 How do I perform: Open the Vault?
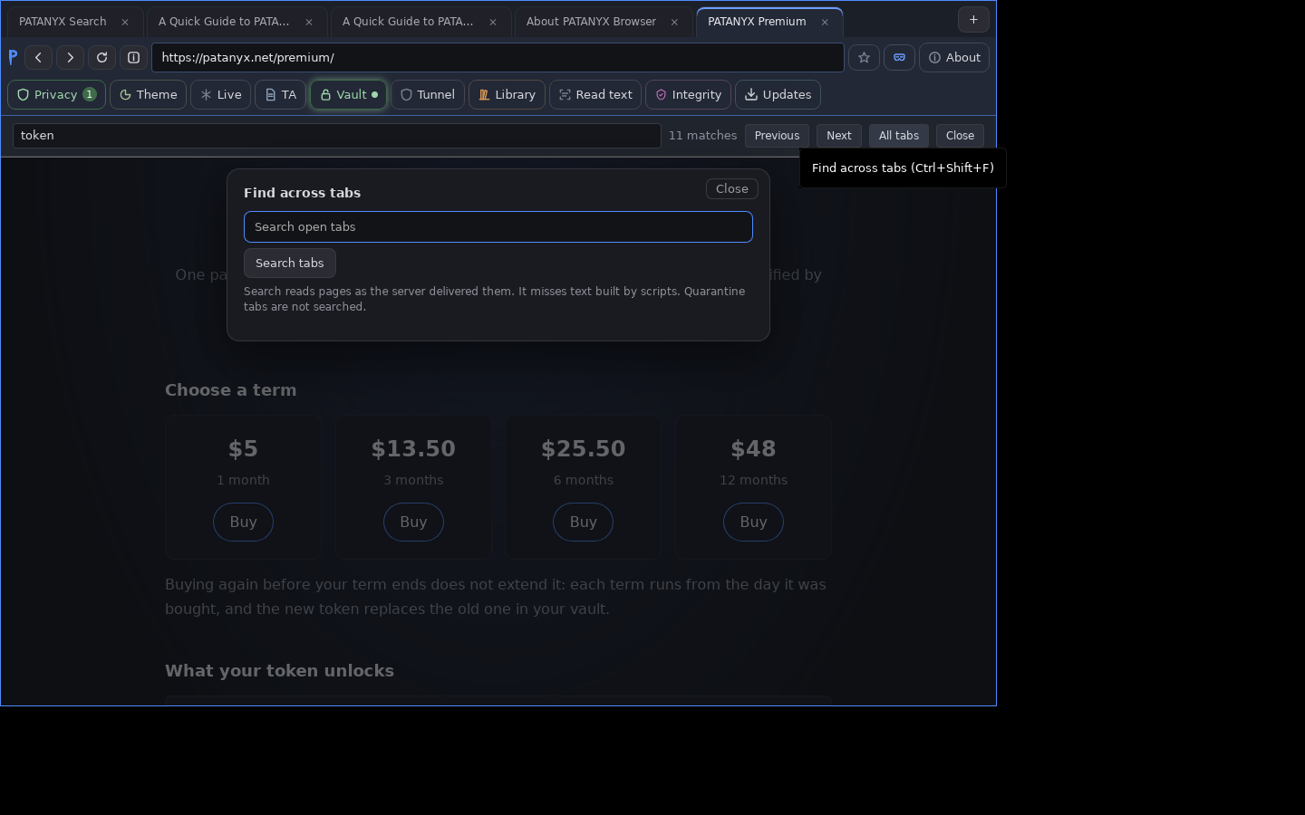pyautogui.click(x=349, y=94)
